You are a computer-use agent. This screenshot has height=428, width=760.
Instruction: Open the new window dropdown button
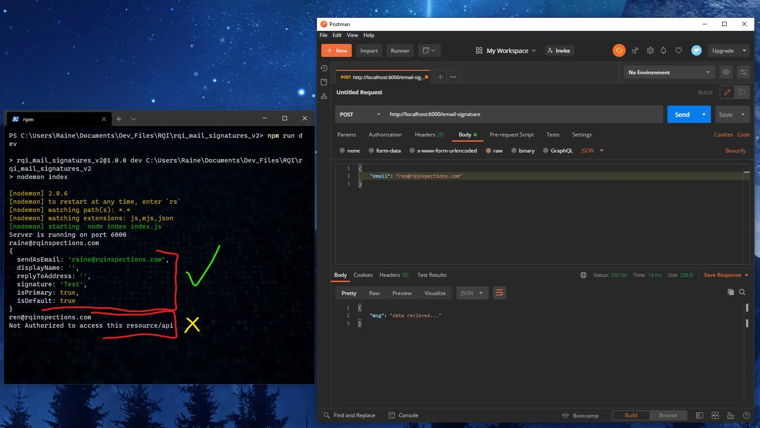pyautogui.click(x=429, y=50)
